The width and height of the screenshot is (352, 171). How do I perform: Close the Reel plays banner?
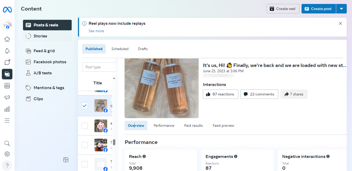click(340, 23)
